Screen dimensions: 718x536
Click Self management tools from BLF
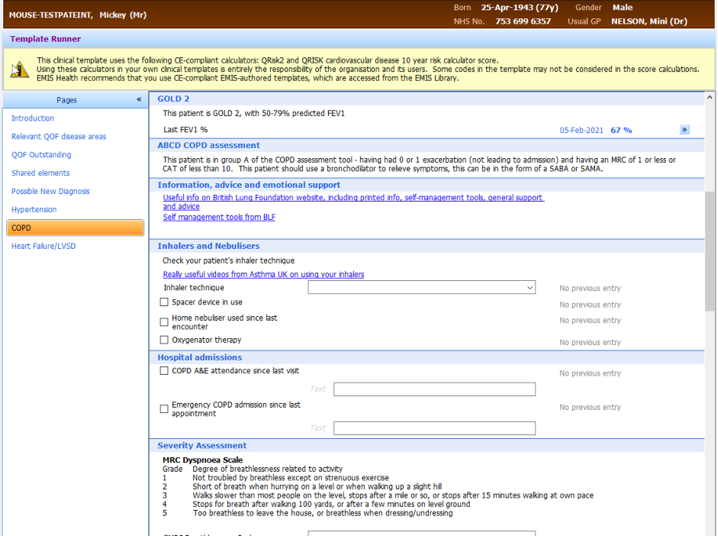pos(219,217)
